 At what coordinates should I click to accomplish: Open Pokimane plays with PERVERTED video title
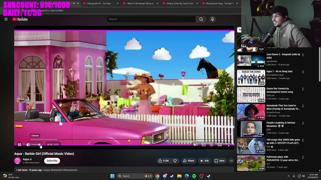[283, 158]
